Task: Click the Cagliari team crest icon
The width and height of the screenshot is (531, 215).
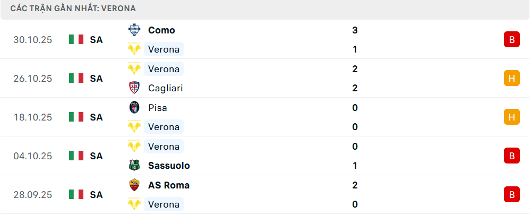Action: [134, 88]
